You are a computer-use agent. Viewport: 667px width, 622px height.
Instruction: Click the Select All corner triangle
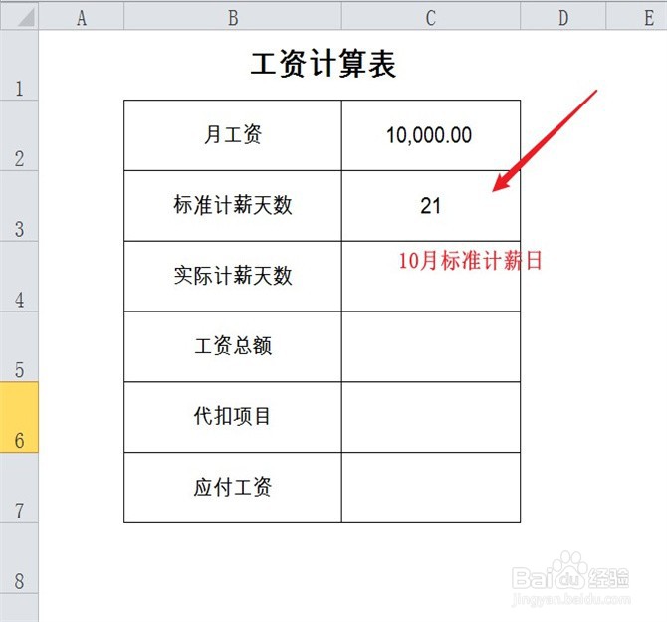click(x=19, y=16)
